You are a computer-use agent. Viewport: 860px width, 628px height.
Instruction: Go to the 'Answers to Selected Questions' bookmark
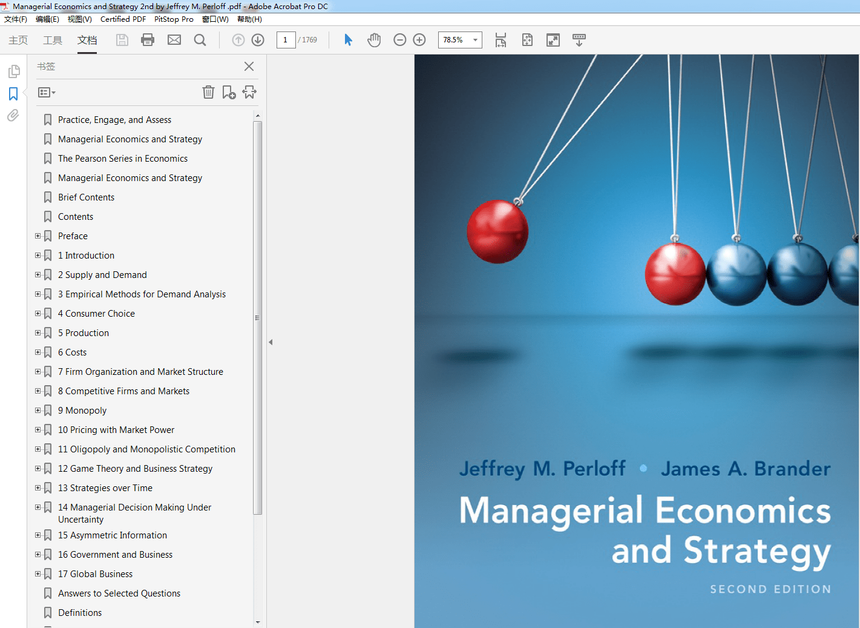tap(119, 593)
